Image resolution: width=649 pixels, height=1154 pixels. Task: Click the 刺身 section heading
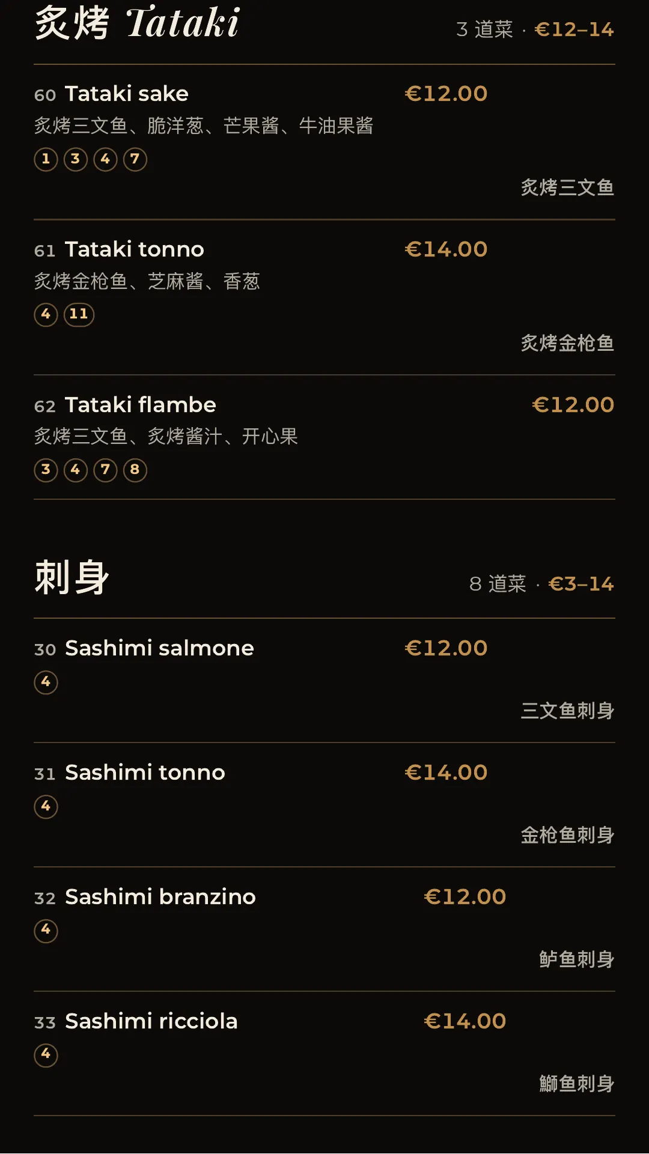72,577
